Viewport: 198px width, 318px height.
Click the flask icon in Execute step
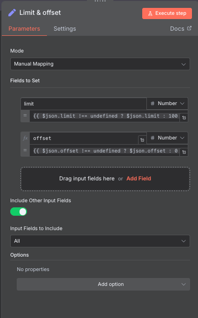coord(150,13)
